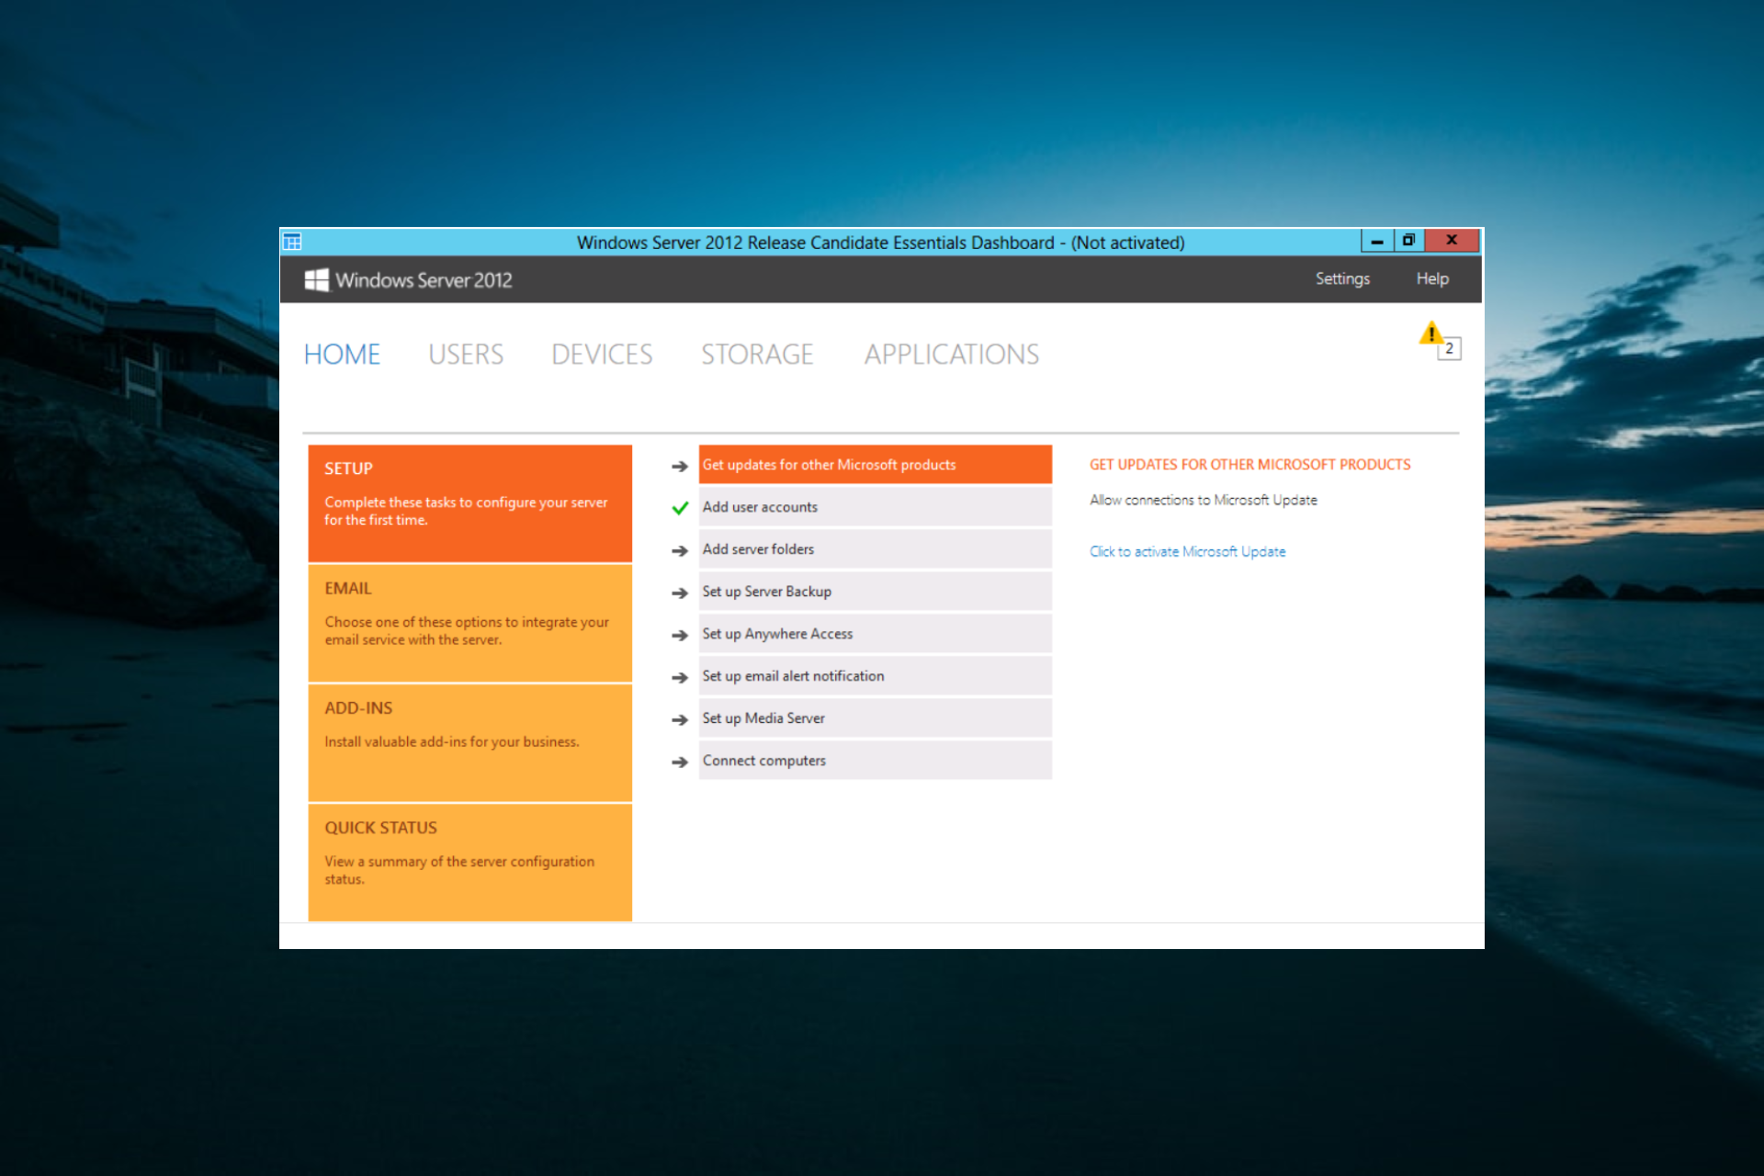Select the EMAIL category tile

470,624
